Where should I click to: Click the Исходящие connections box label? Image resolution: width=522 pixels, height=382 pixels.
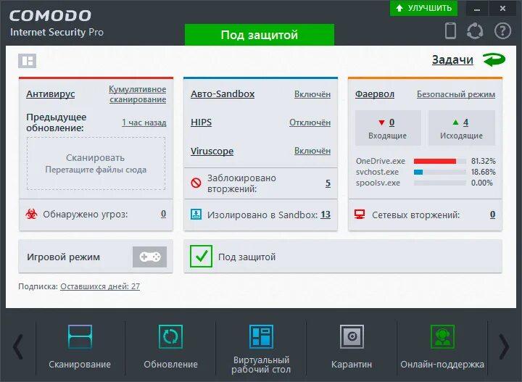coord(461,136)
